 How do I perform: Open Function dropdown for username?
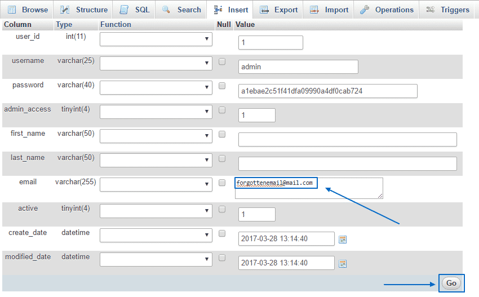156,63
